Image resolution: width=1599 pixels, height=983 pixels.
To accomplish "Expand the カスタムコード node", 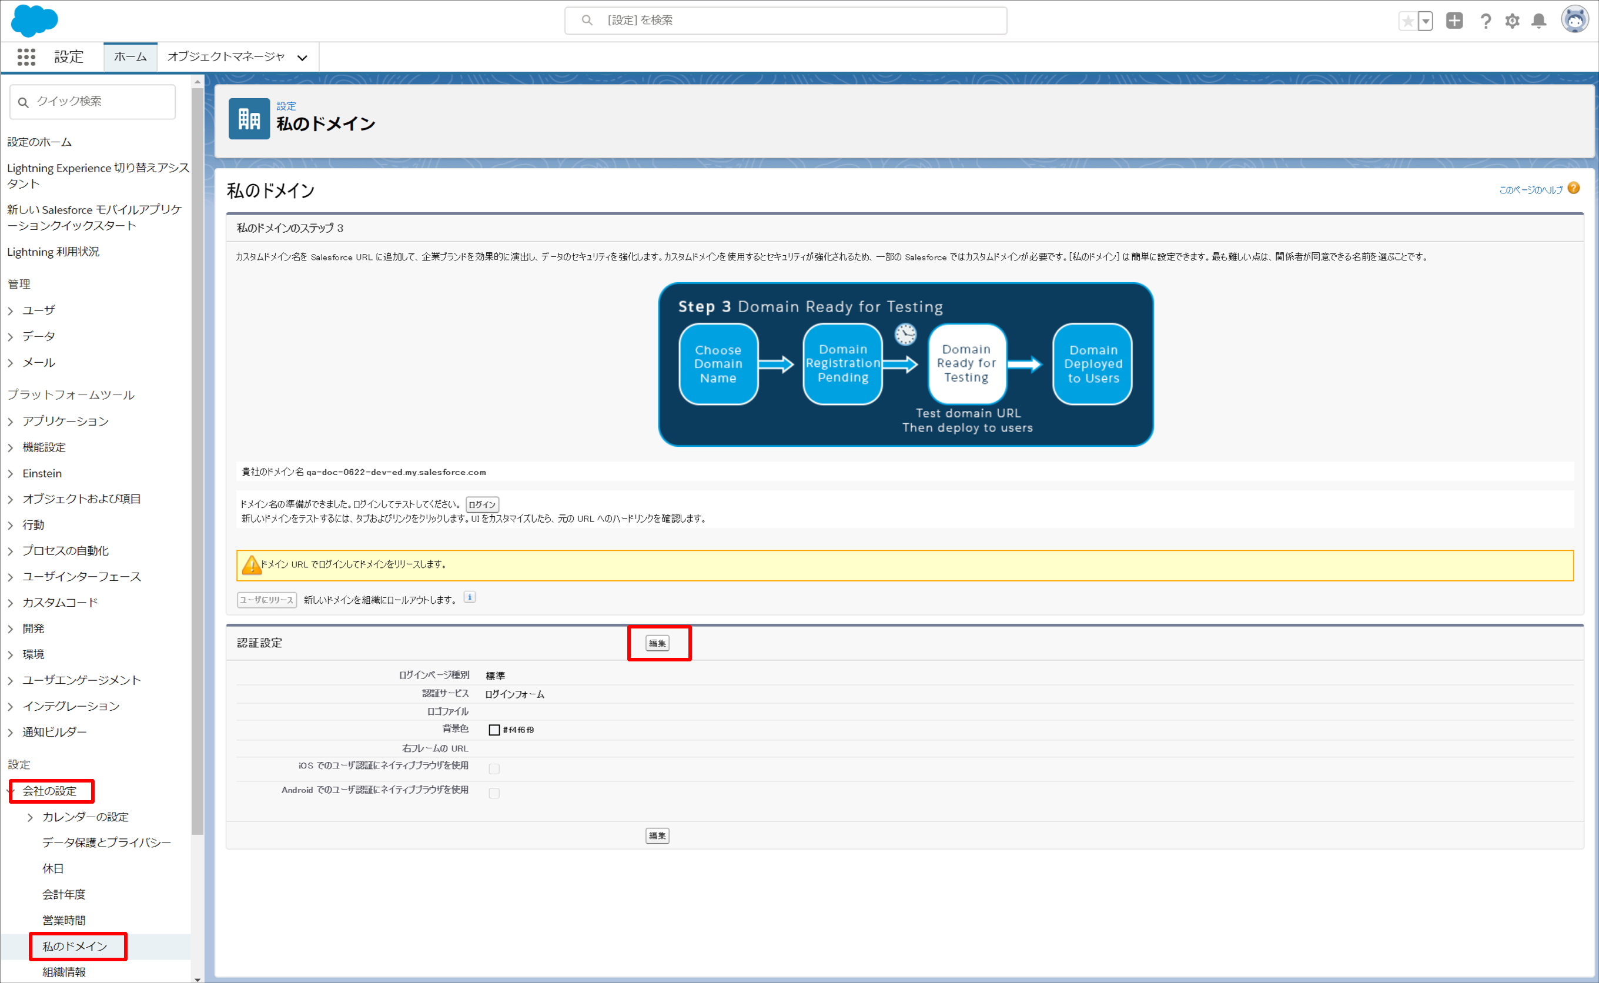I will pyautogui.click(x=11, y=603).
